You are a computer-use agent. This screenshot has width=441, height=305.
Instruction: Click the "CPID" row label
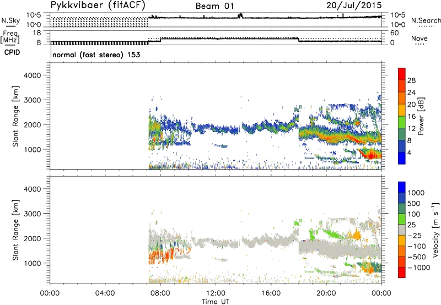tap(12, 52)
